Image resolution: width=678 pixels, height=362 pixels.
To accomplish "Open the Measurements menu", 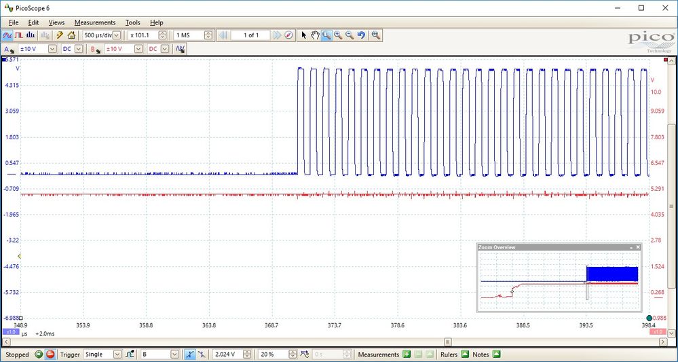I will (x=95, y=22).
